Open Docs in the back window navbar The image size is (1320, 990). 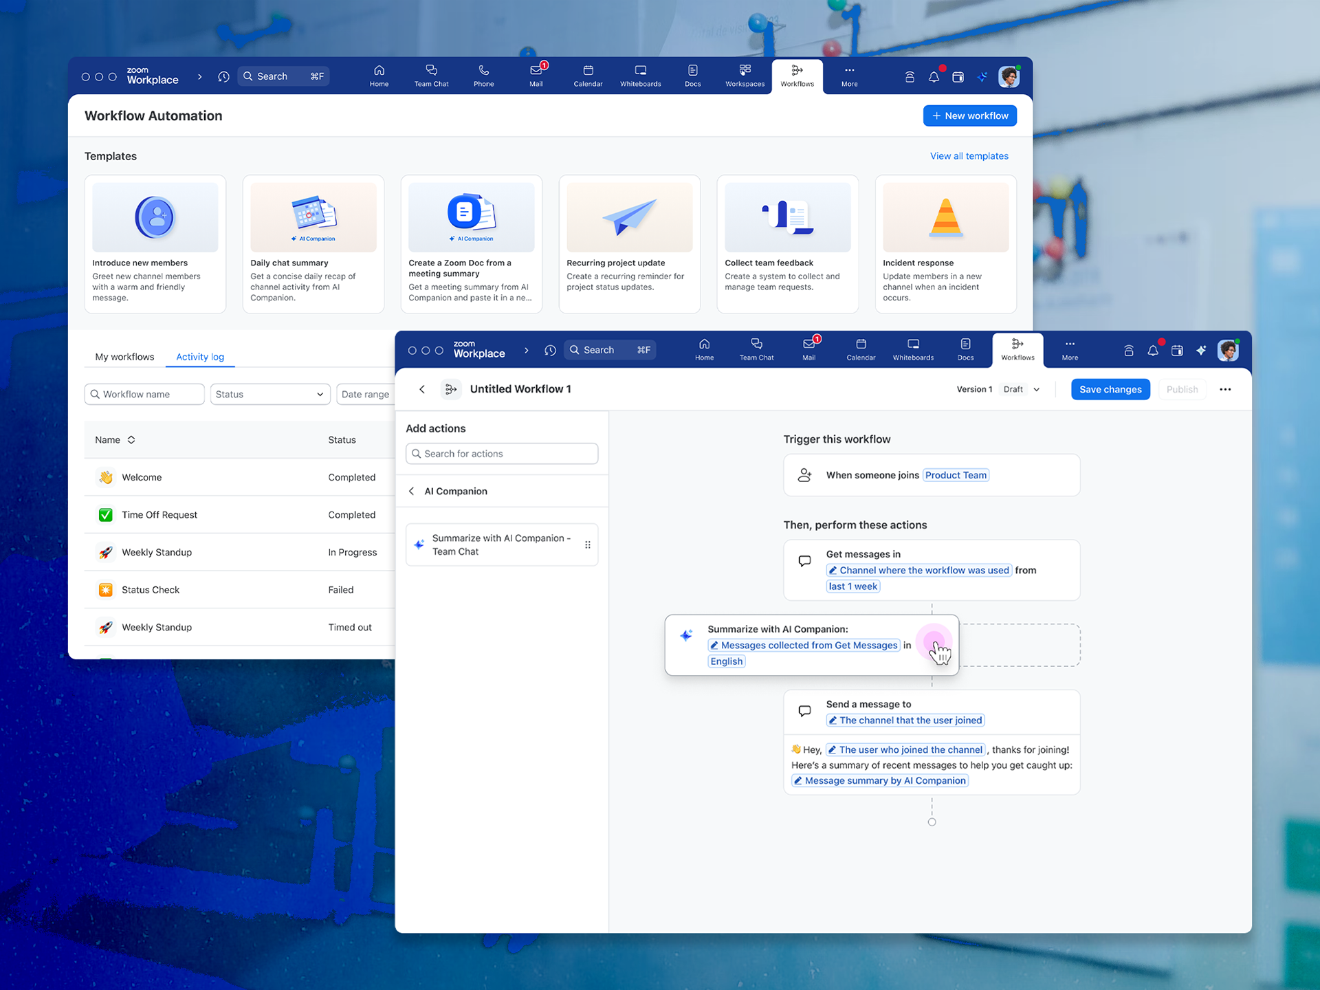click(692, 76)
